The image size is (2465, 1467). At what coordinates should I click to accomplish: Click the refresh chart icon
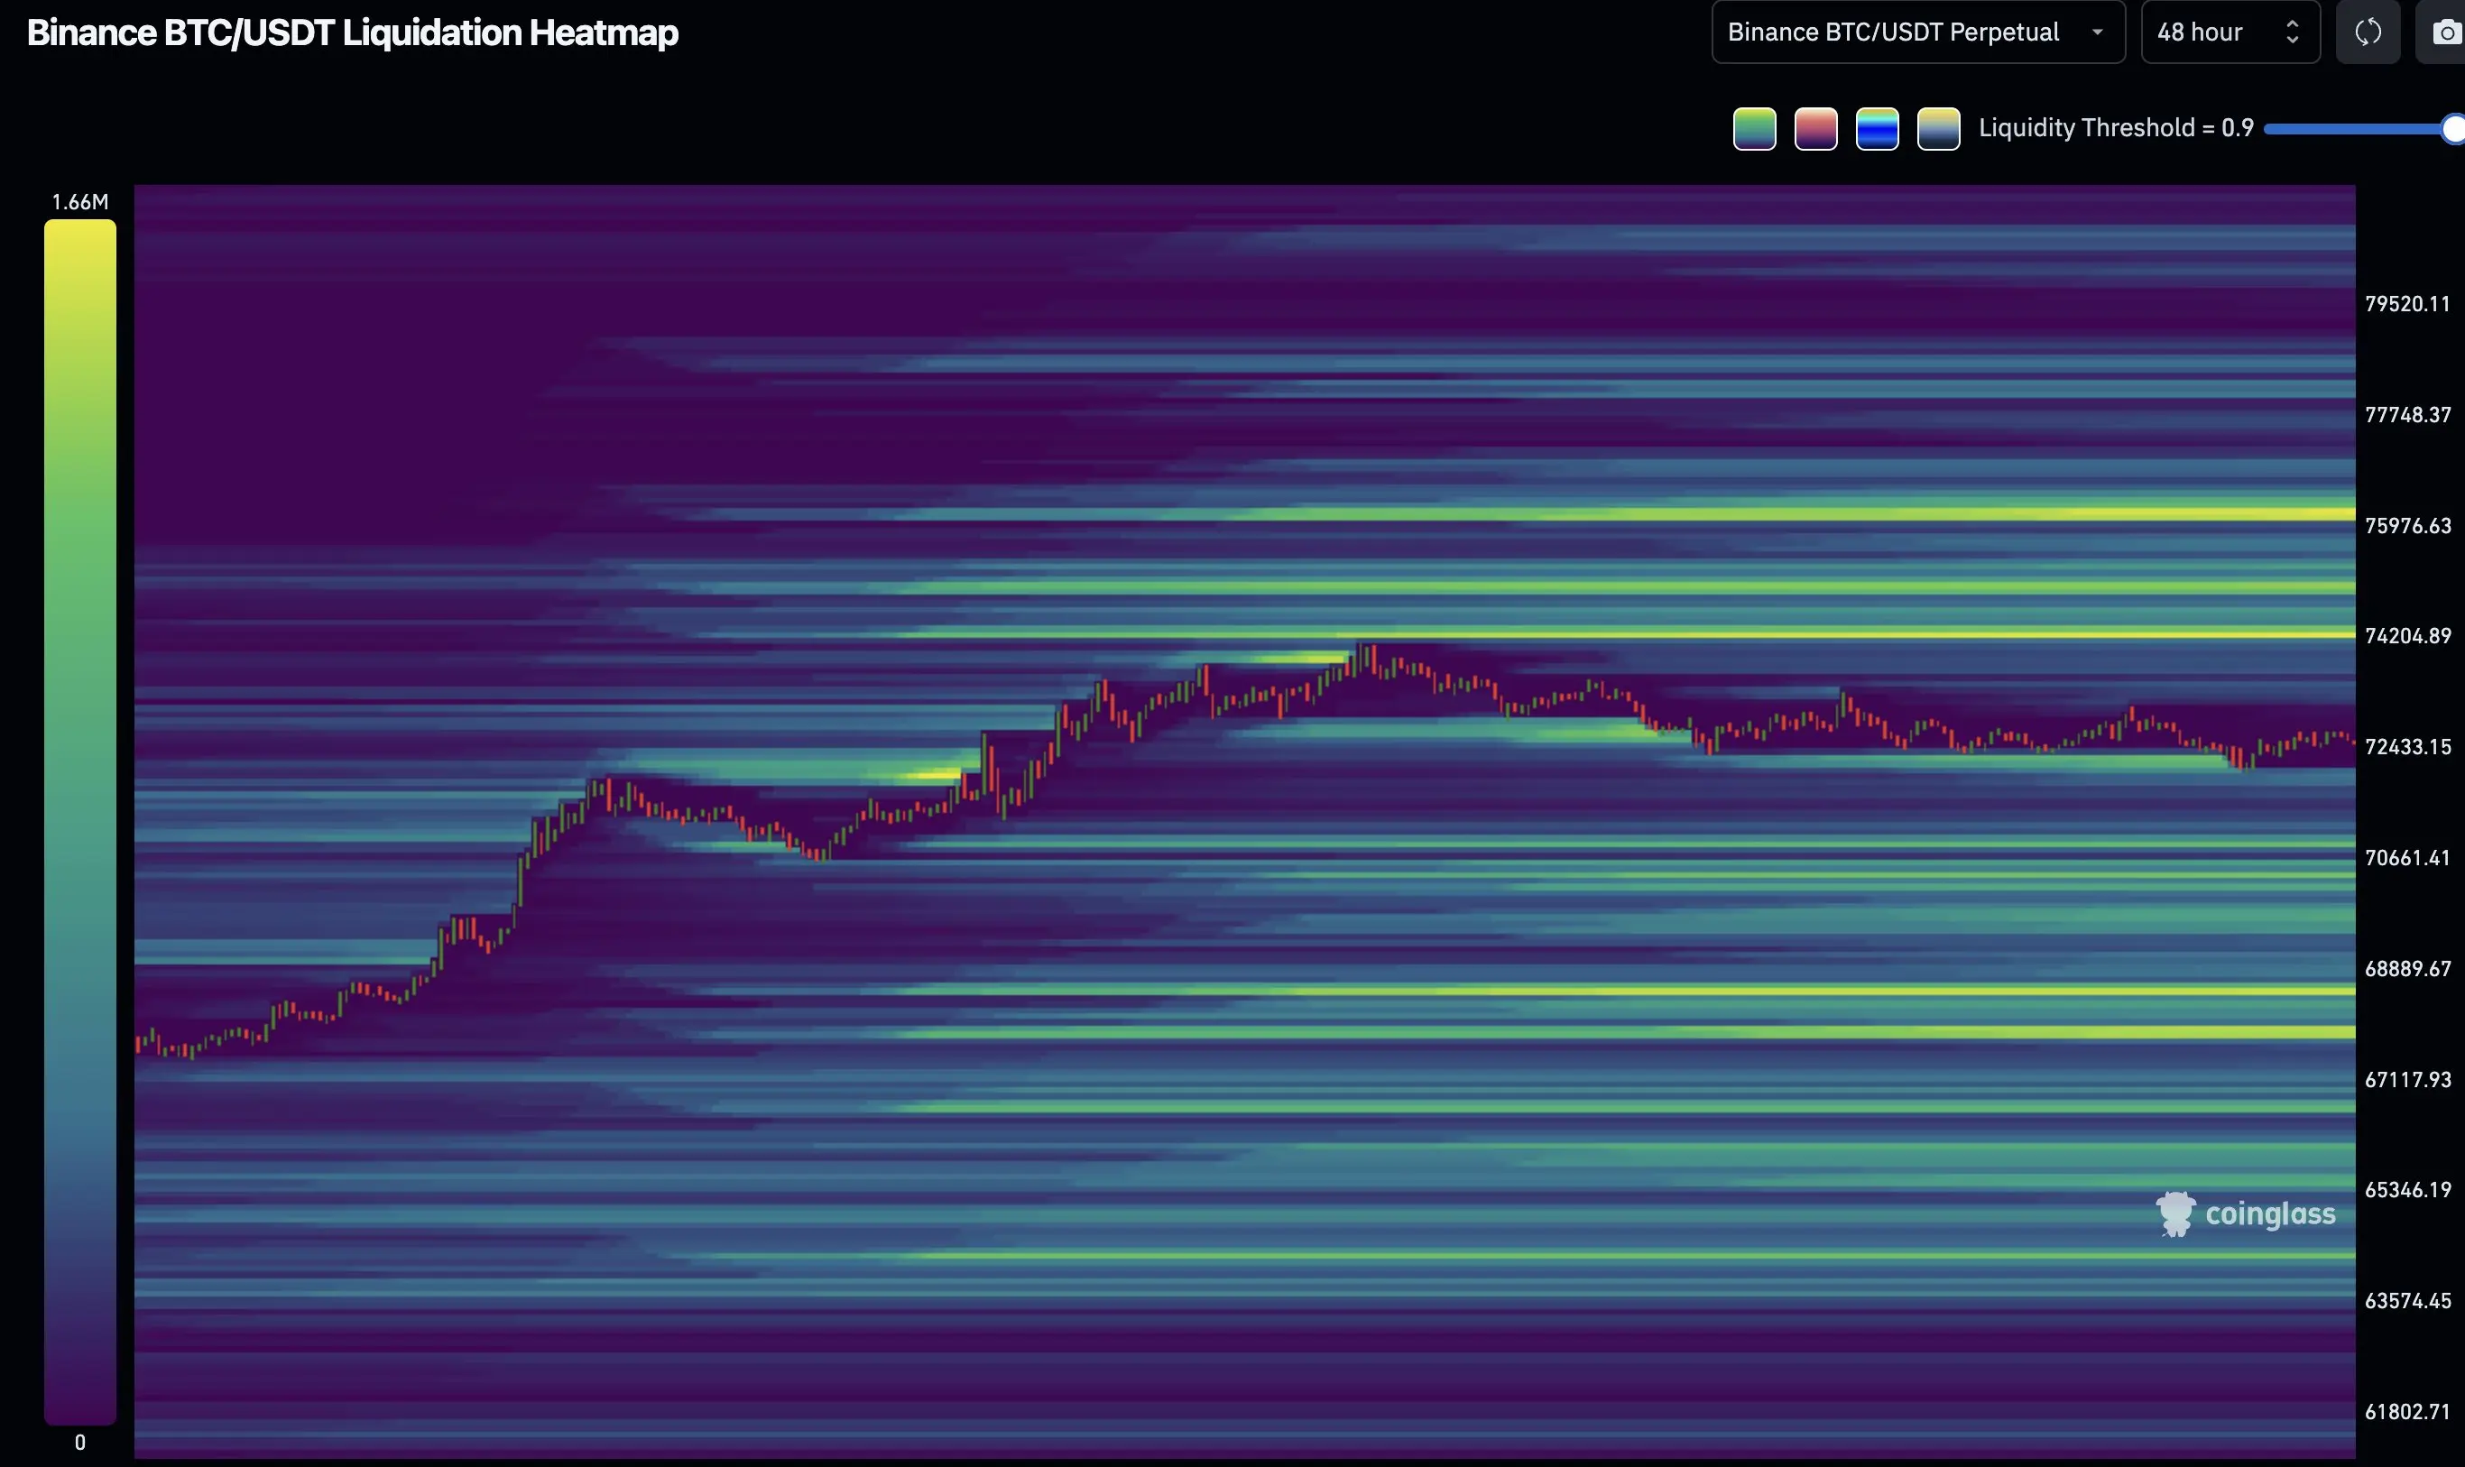tap(2368, 32)
